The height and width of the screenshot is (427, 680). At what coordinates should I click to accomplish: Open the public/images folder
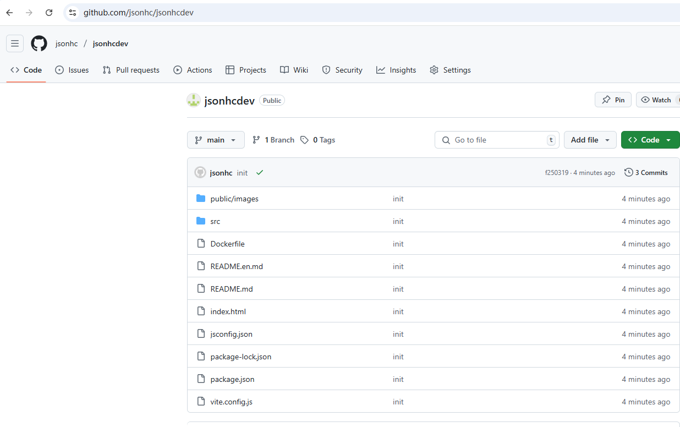pyautogui.click(x=234, y=199)
